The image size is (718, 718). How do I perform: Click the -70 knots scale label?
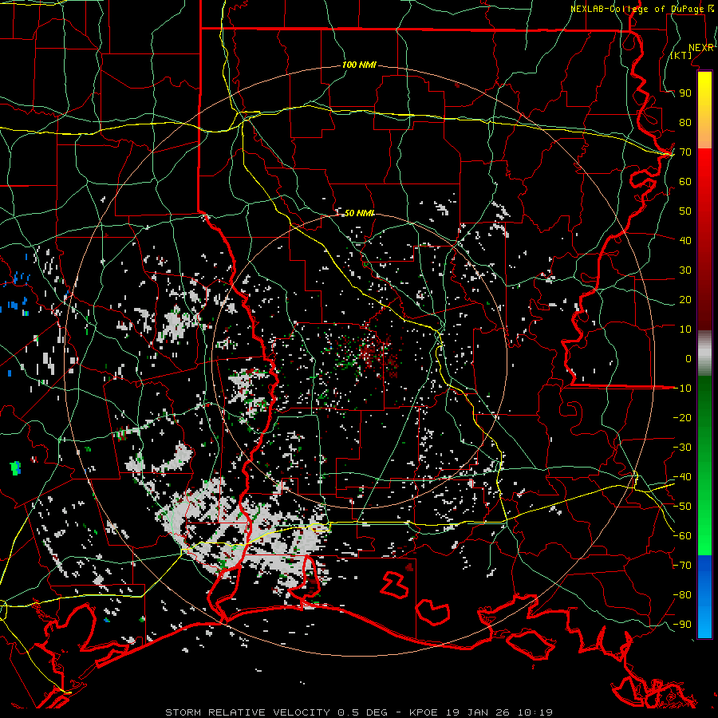point(682,566)
